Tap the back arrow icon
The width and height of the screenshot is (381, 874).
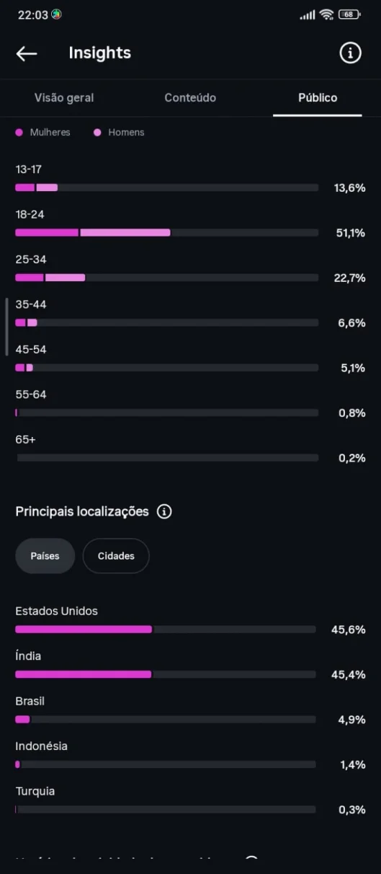27,53
